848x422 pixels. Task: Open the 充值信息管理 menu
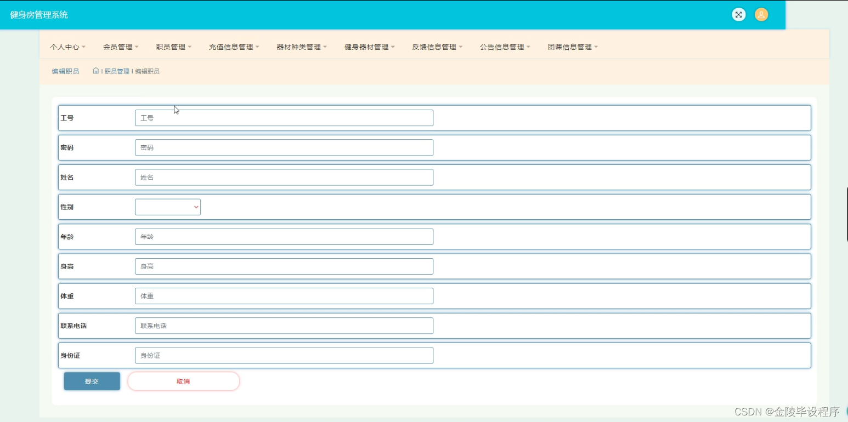[x=234, y=47]
